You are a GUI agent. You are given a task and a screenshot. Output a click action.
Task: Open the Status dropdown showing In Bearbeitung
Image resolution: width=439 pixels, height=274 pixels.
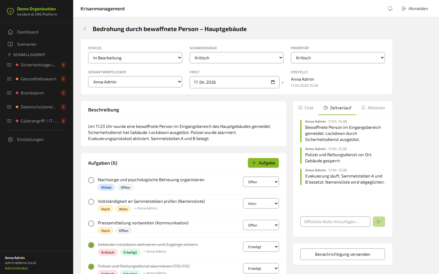point(135,58)
